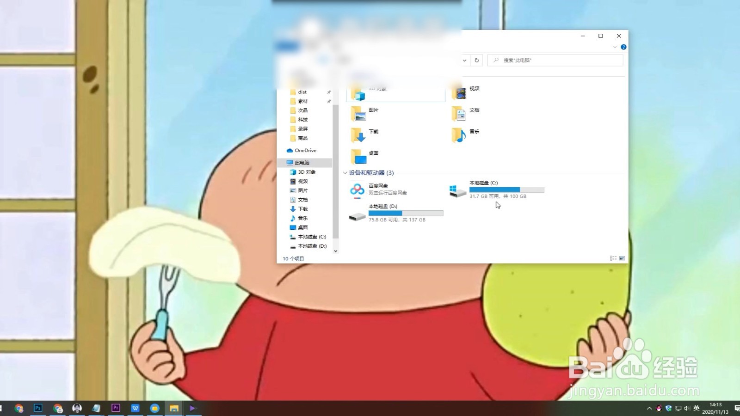Viewport: 740px width, 416px height.
Task: Click the navigation pane scrollbar thumb
Action: pyautogui.click(x=336, y=171)
